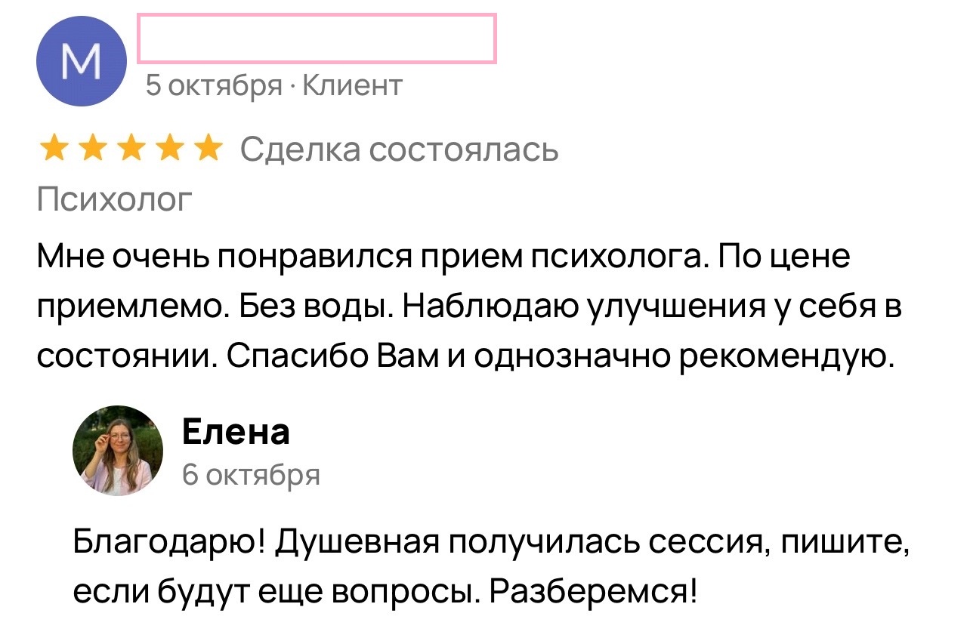Click the text "Спасибо Вам и однозначно рекомендую"

[x=561, y=356]
